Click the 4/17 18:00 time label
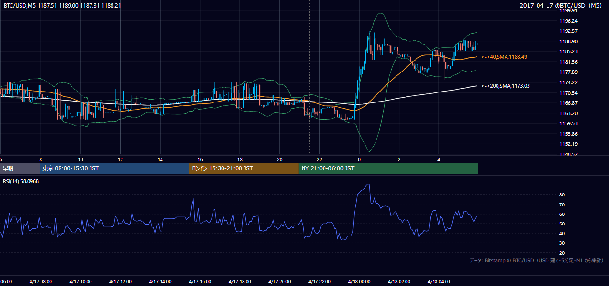This screenshot has width=609, height=286. pos(240,282)
